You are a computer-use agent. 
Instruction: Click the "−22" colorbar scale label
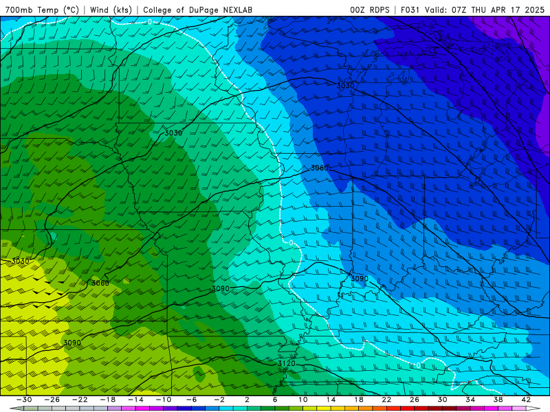(80, 400)
